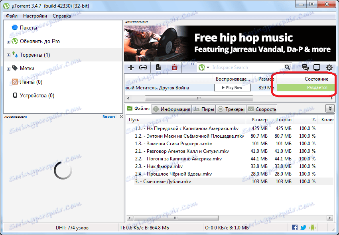This screenshot has height=235, width=339.
Task: Sort files by Готово column header
Action: [x=282, y=120]
